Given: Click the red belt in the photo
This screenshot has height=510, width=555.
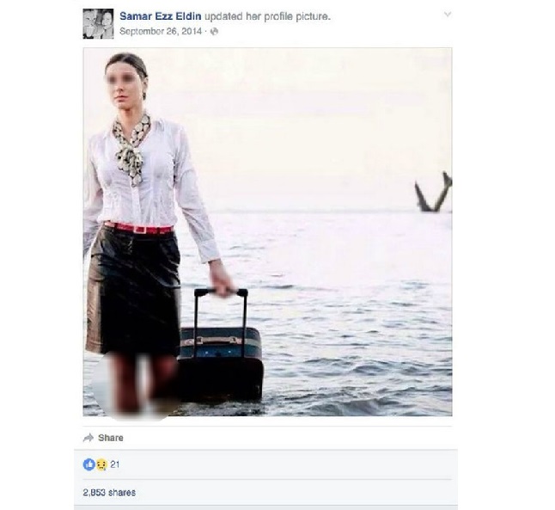Looking at the screenshot, I should coord(139,228).
